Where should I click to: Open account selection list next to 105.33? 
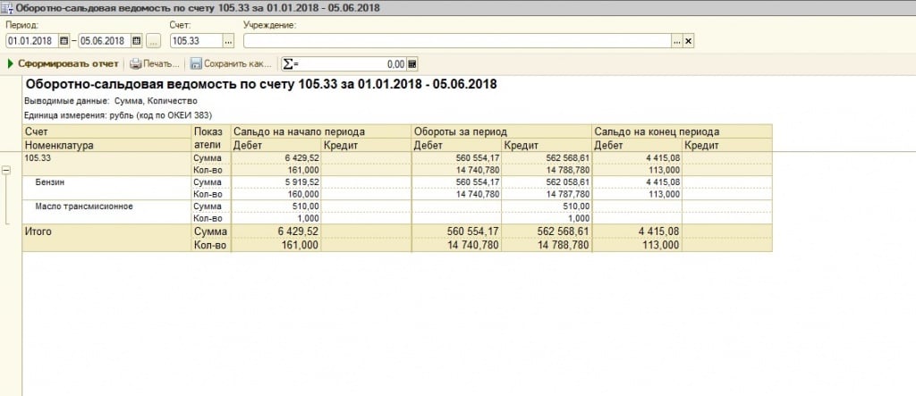click(228, 40)
